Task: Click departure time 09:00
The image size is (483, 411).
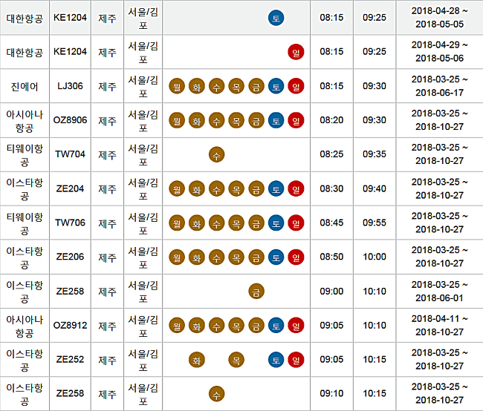Action: [x=331, y=291]
